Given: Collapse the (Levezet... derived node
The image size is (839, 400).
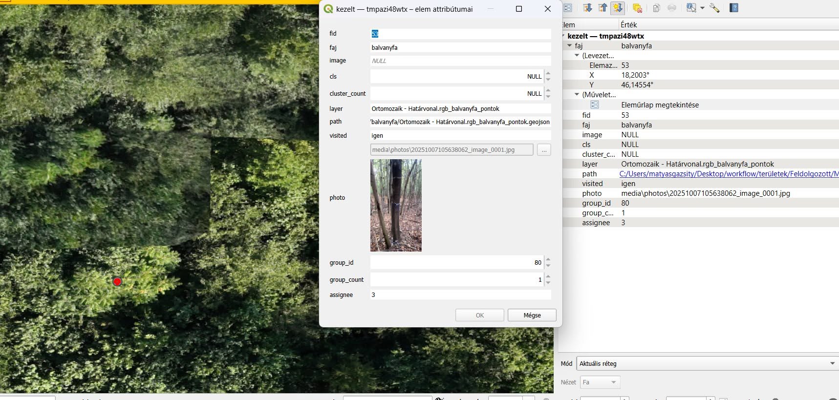Looking at the screenshot, I should coord(577,55).
